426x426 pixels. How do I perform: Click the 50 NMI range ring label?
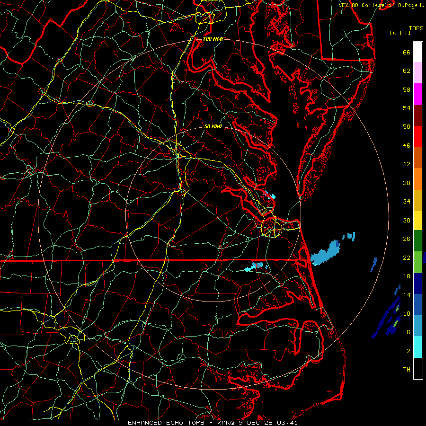pos(213,126)
